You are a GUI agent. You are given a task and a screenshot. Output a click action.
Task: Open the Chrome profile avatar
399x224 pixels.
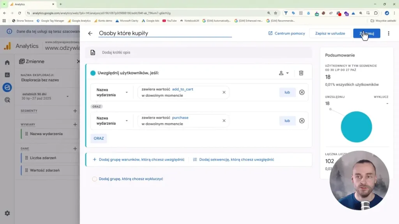point(387,13)
